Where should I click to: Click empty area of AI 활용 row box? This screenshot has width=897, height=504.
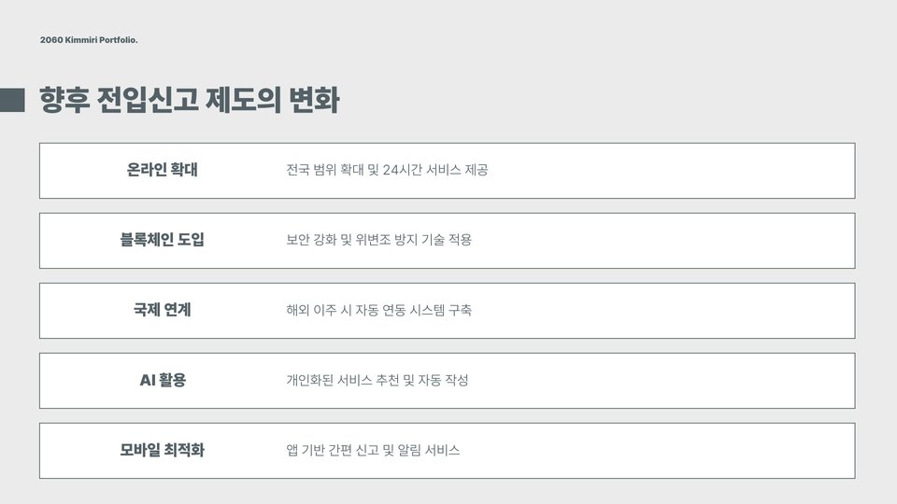tap(669, 381)
